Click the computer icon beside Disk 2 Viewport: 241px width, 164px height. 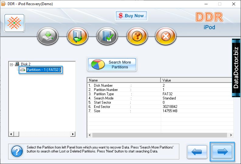(x=17, y=64)
